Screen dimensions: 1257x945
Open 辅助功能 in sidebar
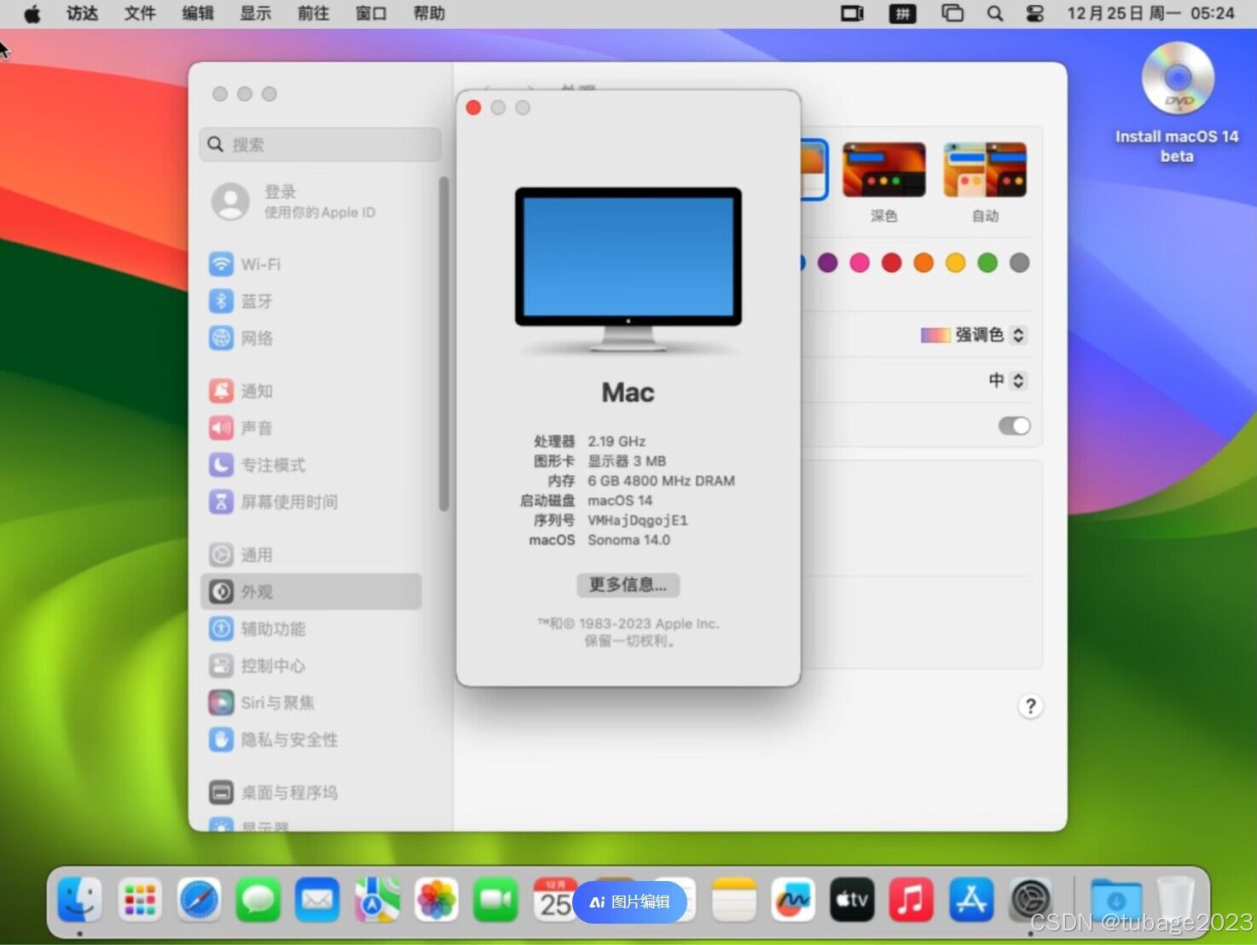(x=312, y=629)
